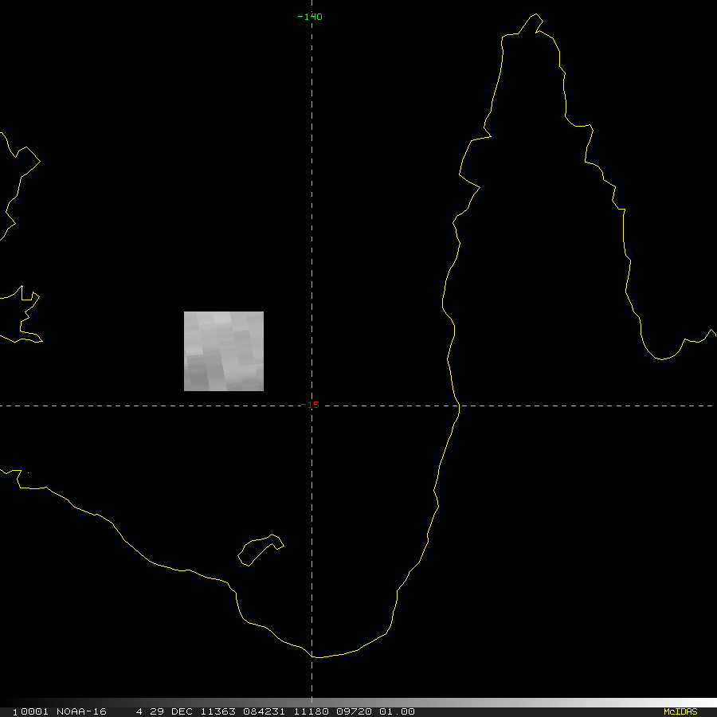The image size is (717, 717).
Task: Click the 11180 value in the status bar
Action: (x=310, y=711)
